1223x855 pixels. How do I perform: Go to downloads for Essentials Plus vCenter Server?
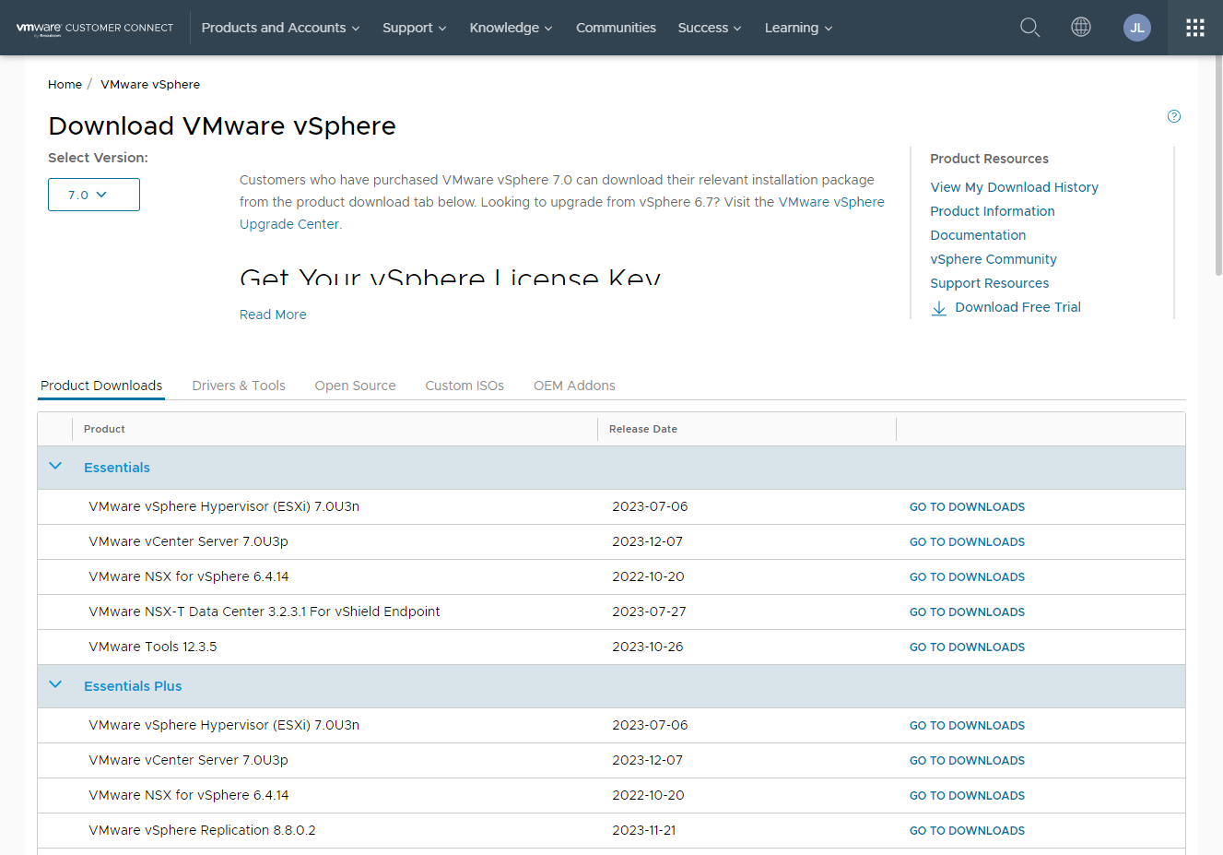967,761
